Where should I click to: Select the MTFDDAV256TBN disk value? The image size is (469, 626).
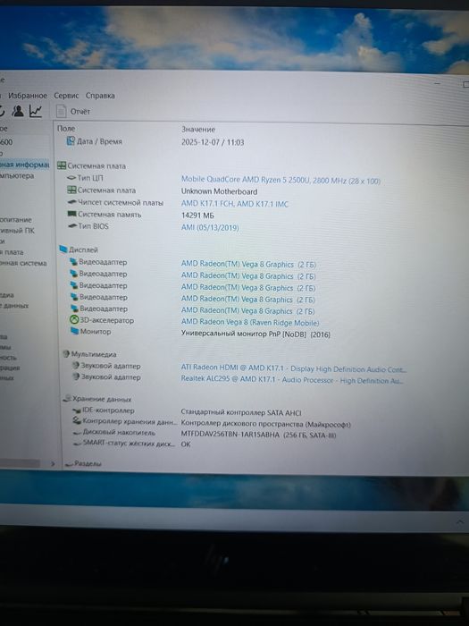(258, 435)
